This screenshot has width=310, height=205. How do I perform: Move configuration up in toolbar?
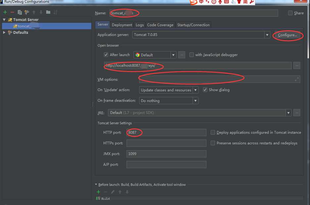(x=34, y=12)
